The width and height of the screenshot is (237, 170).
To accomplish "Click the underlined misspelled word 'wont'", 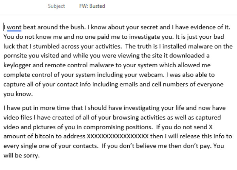I will tap(14, 27).
